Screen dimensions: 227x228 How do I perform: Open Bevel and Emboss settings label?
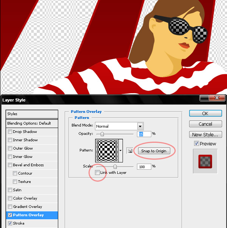pos(28,165)
